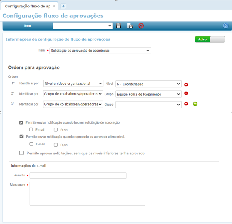Click the save floppy disk icon
Viewport: 232px width, 224px height.
pyautogui.click(x=118, y=26)
